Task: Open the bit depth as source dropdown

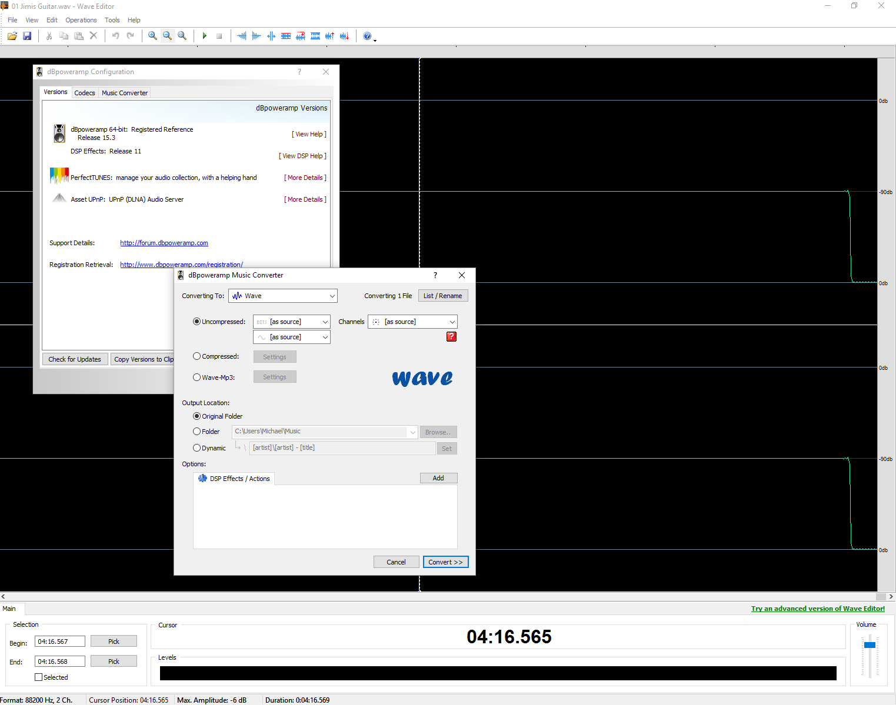Action: (x=291, y=322)
